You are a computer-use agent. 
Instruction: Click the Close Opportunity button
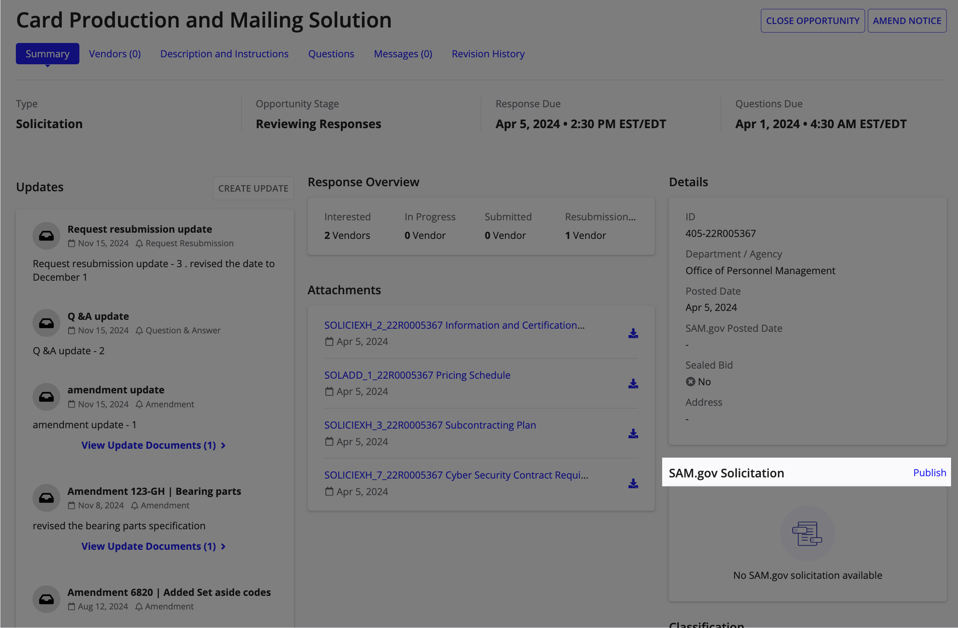pos(812,21)
